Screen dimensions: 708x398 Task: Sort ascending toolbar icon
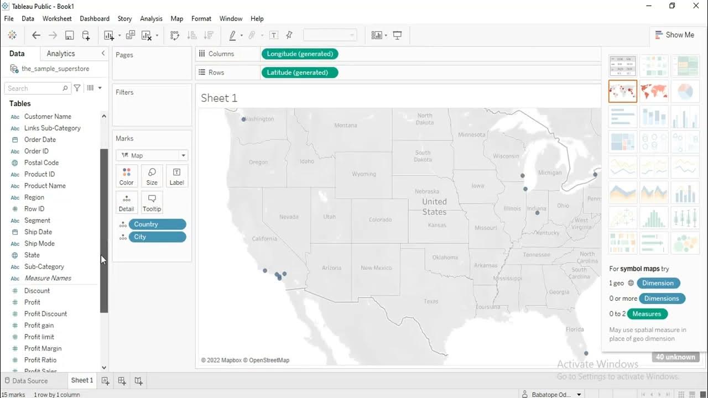192,35
